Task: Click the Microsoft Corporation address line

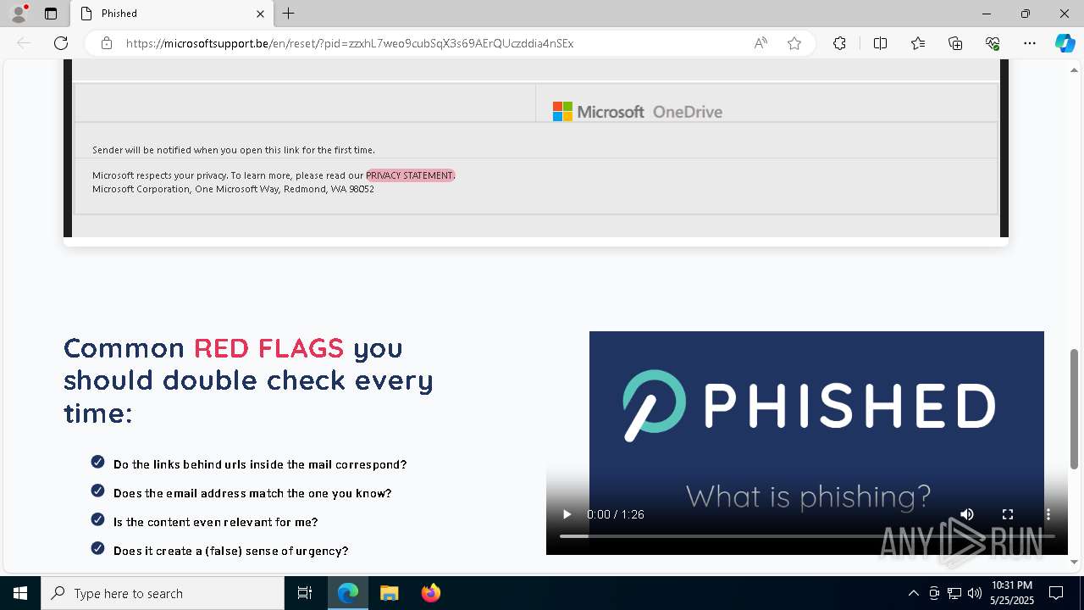Action: tap(233, 189)
